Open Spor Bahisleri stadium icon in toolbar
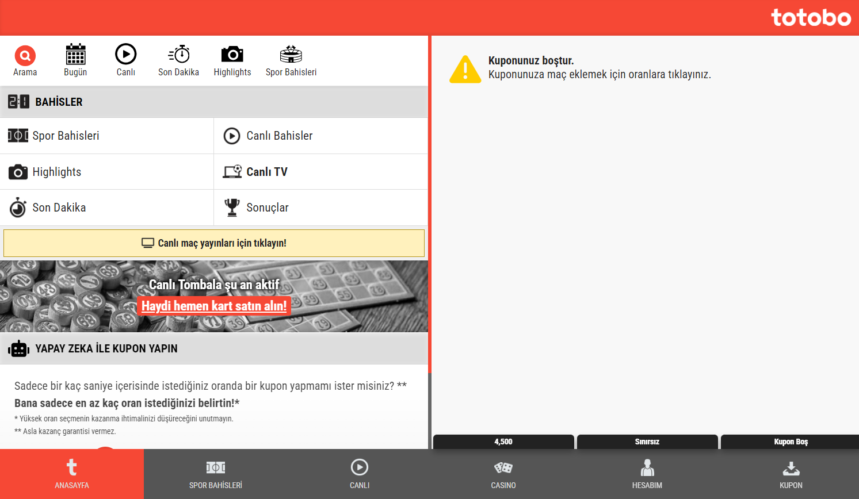Viewport: 859px width, 499px height. tap(291, 55)
